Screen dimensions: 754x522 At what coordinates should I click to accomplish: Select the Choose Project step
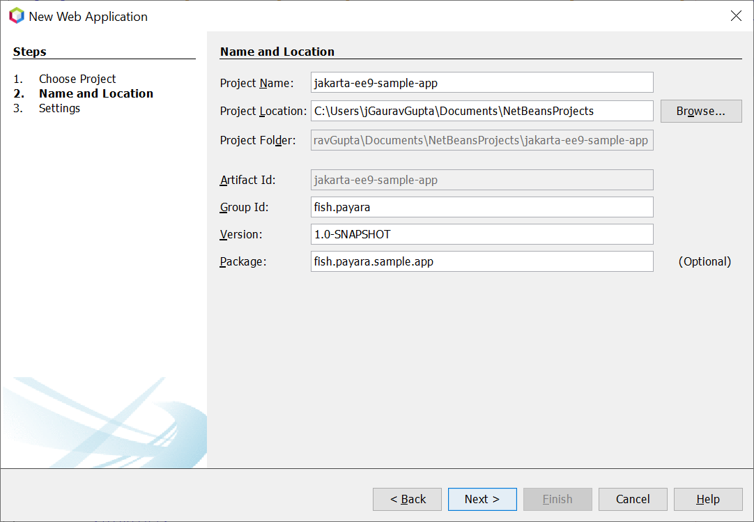(x=77, y=79)
